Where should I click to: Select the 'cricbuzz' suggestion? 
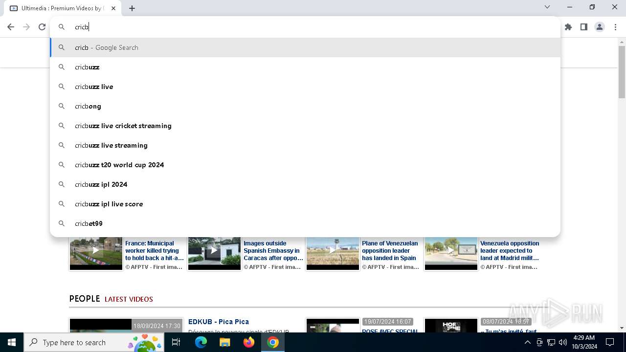pyautogui.click(x=305, y=67)
